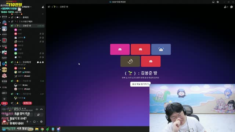Open the blue notepad taskbar app
Image resolution: width=235 pixels, height=132 pixels.
point(53,129)
